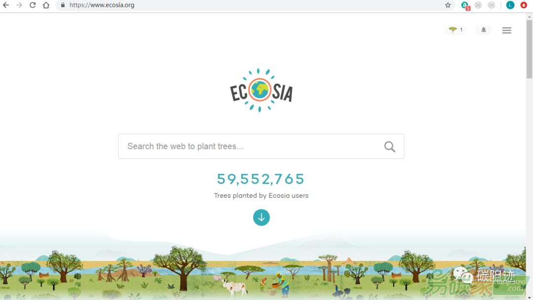The width and height of the screenshot is (533, 300).
Task: Bookmark this page with the star icon
Action: (448, 5)
